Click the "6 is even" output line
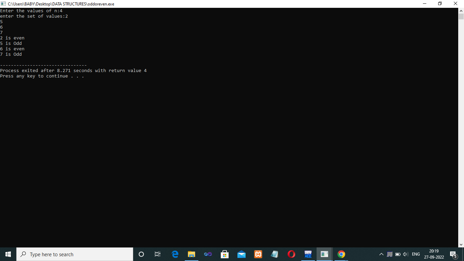464x261 pixels. point(12,49)
